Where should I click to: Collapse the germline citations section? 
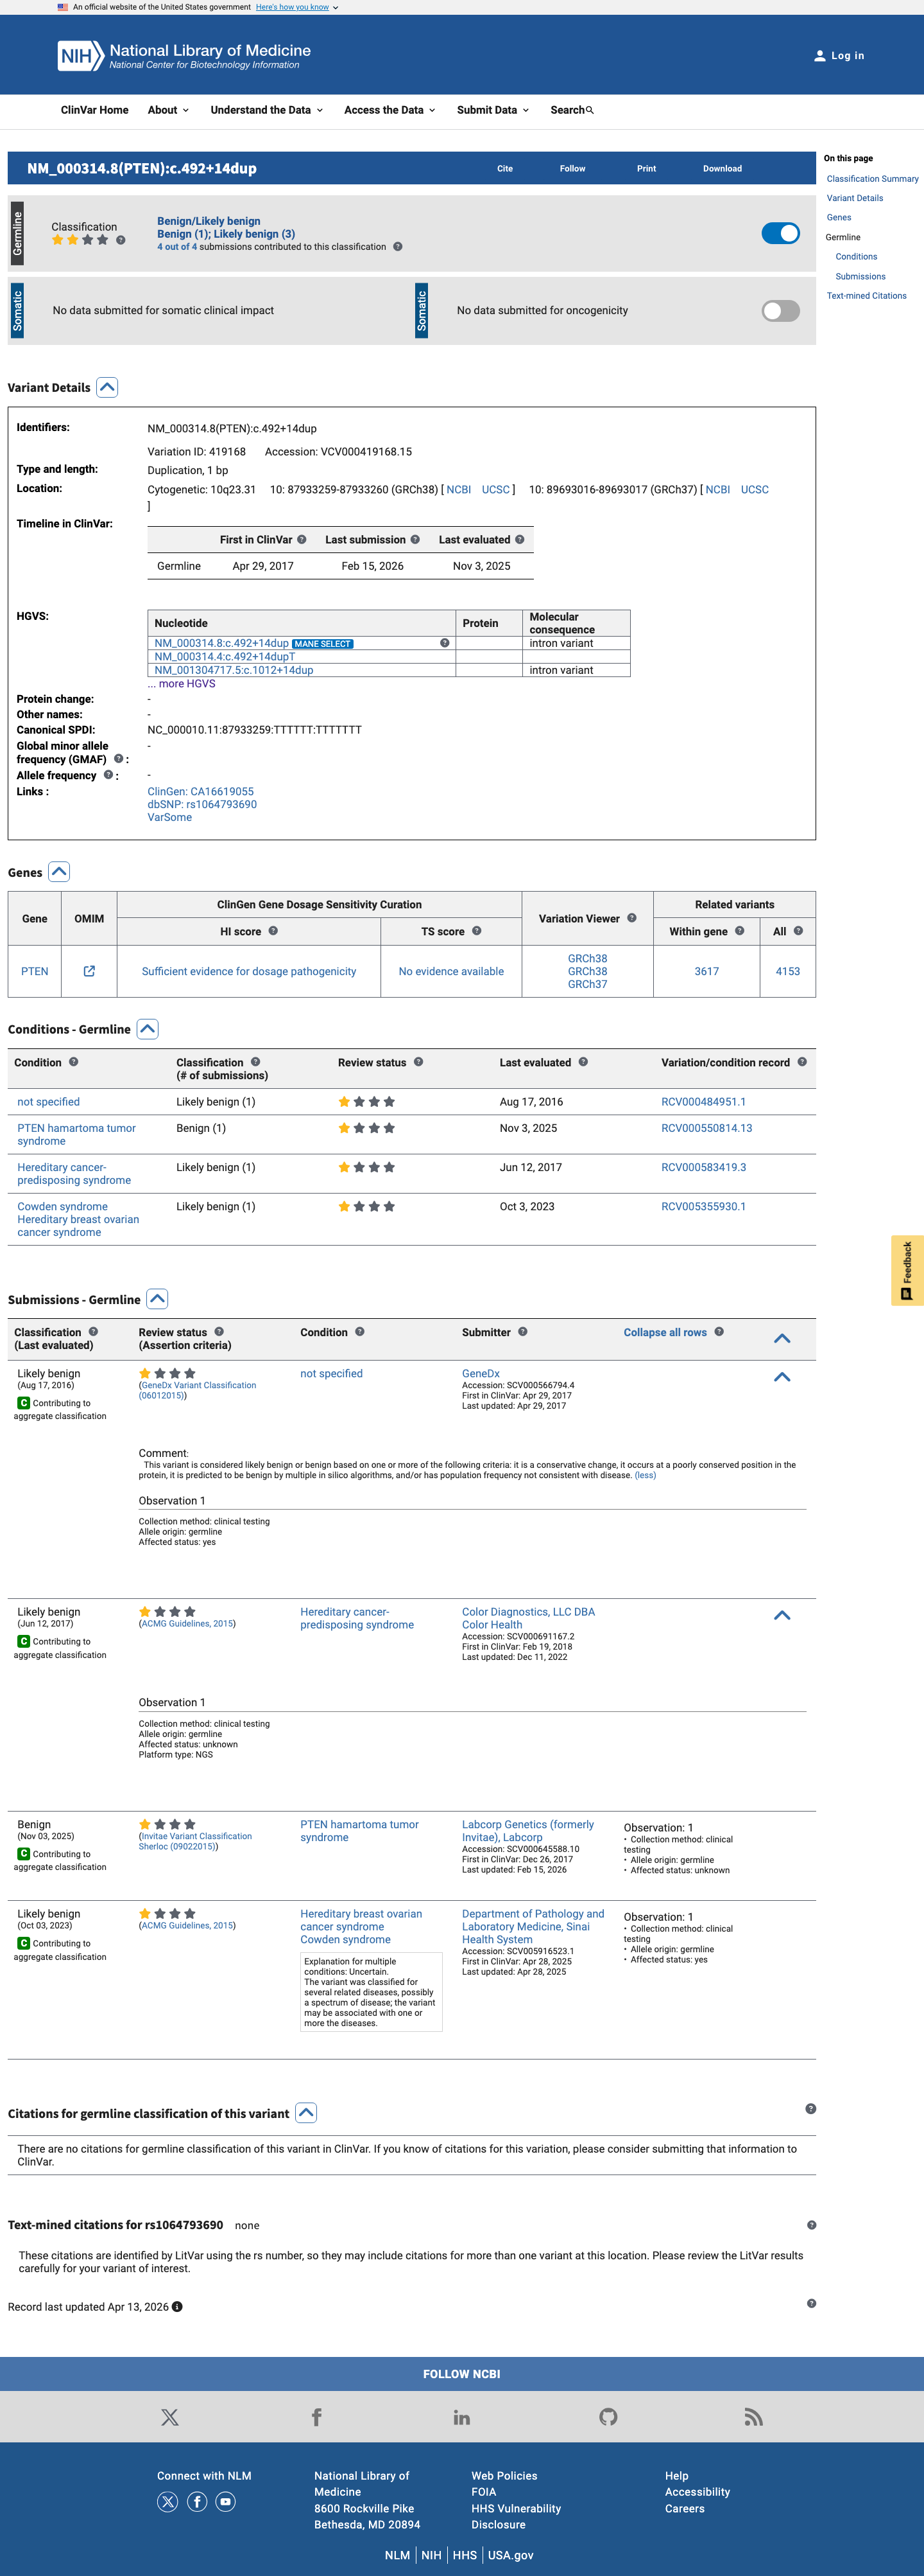pyautogui.click(x=307, y=2113)
